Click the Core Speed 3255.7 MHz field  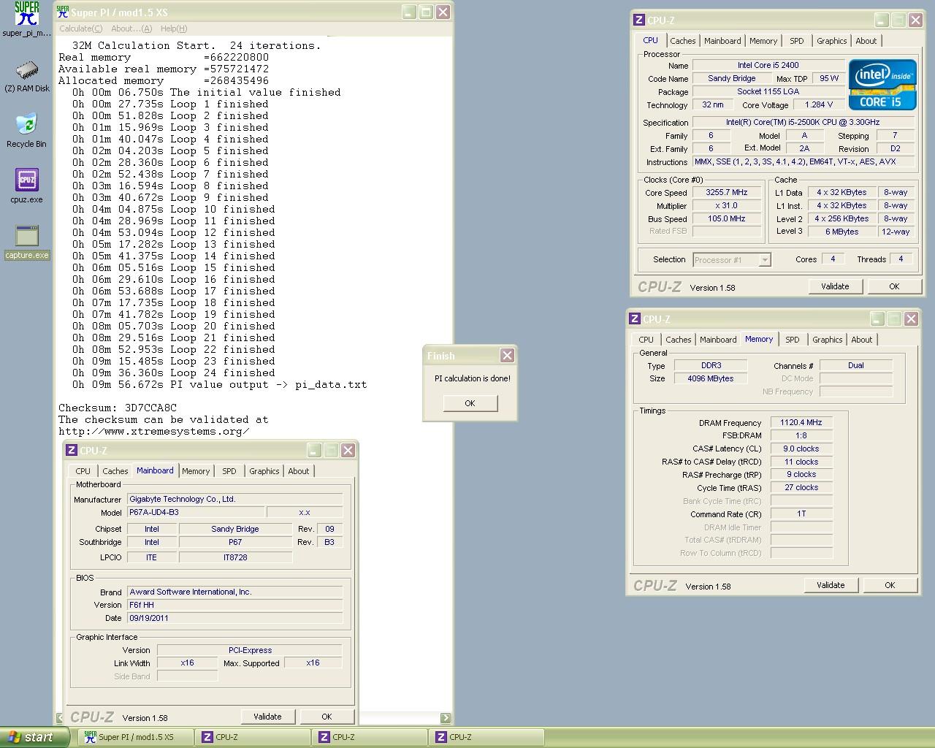click(726, 193)
